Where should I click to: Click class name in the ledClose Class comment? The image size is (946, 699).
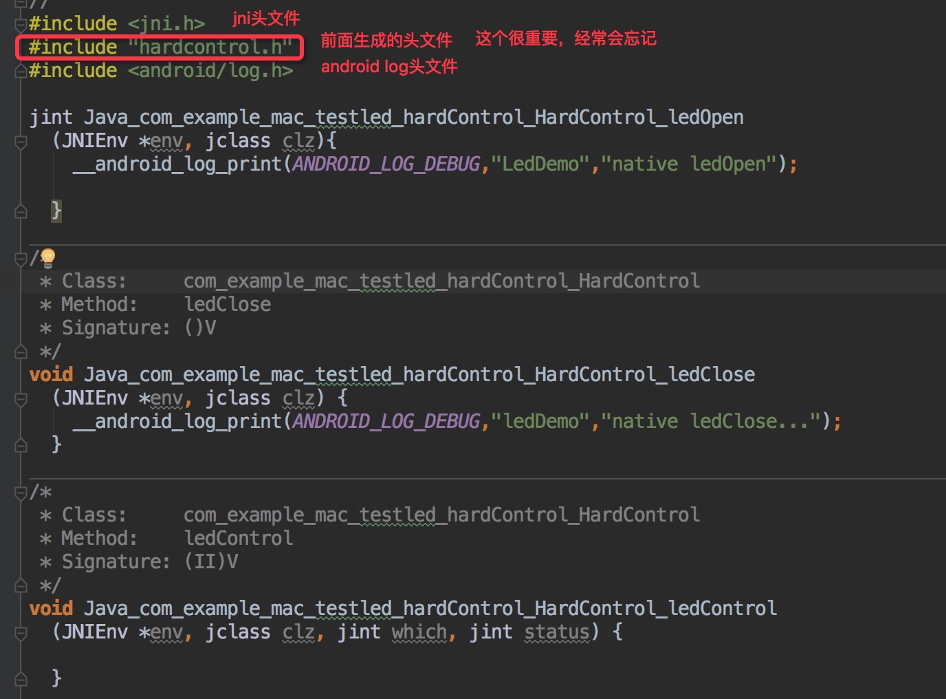coord(441,281)
